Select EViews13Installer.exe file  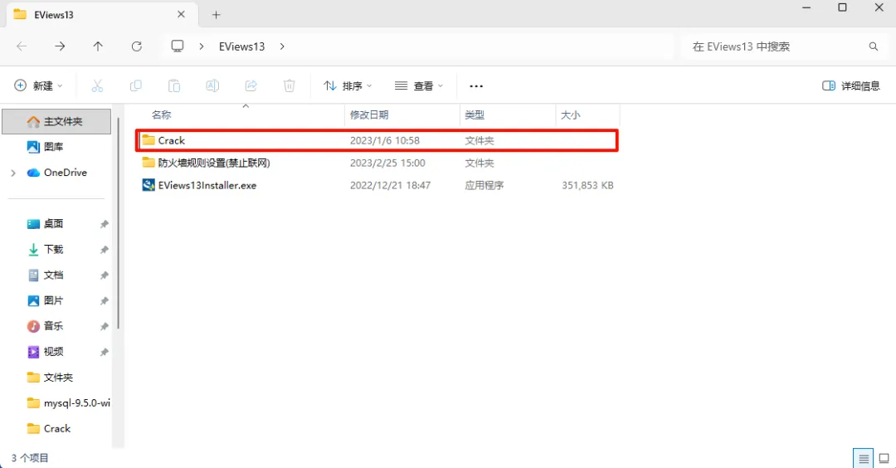coord(377,185)
